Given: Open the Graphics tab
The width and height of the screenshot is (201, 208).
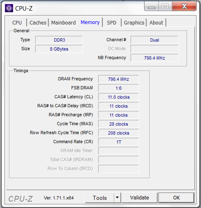Looking at the screenshot, I should [x=134, y=22].
